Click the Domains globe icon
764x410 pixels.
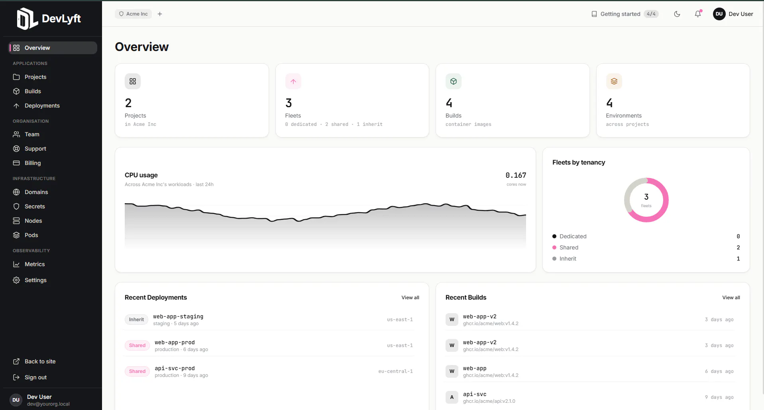(16, 192)
